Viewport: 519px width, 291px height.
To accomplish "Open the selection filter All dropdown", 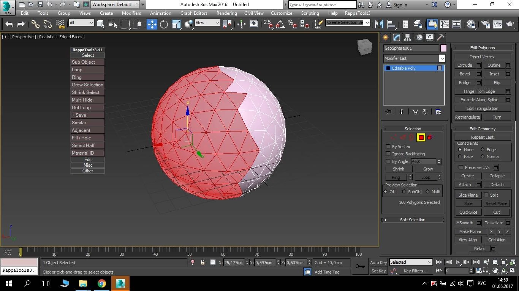I will [x=81, y=23].
